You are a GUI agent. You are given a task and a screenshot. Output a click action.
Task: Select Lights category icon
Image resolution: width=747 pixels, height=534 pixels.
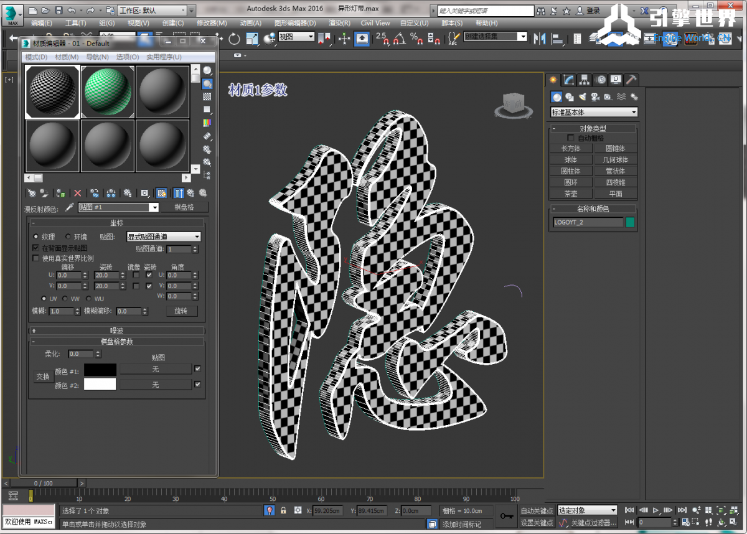pyautogui.click(x=583, y=97)
